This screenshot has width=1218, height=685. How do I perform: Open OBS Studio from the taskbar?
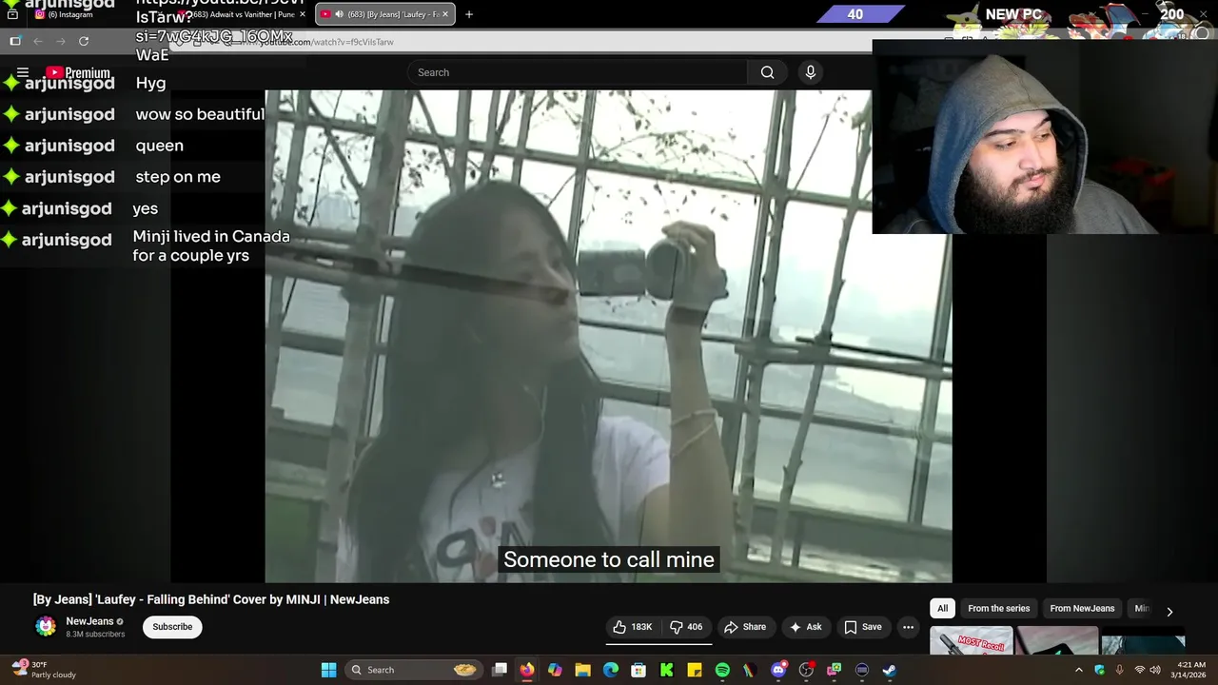[806, 670]
